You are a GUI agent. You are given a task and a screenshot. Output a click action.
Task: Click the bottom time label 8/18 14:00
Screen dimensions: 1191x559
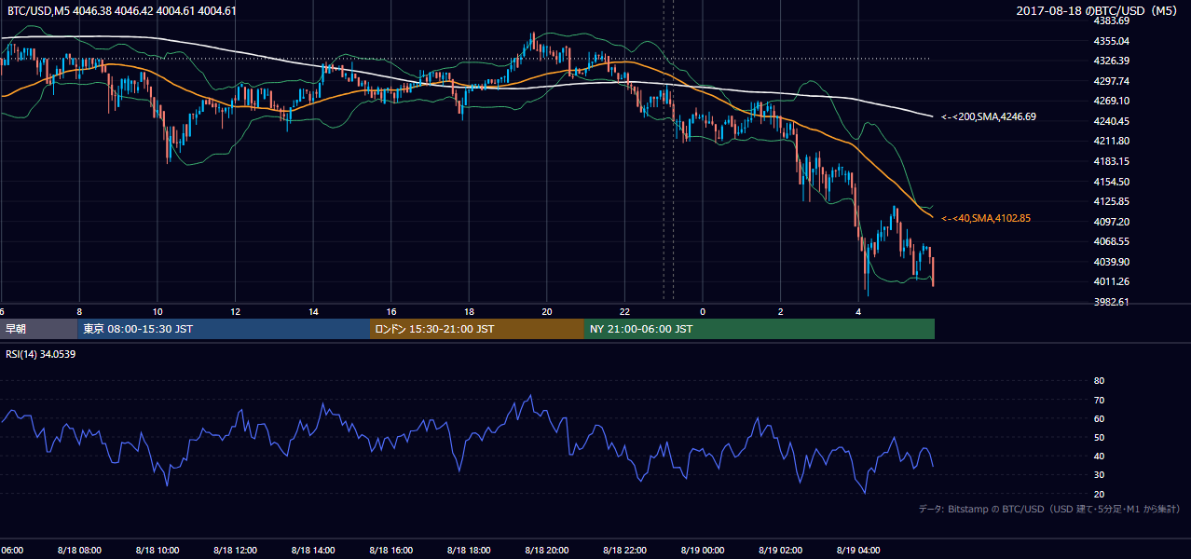click(x=312, y=551)
